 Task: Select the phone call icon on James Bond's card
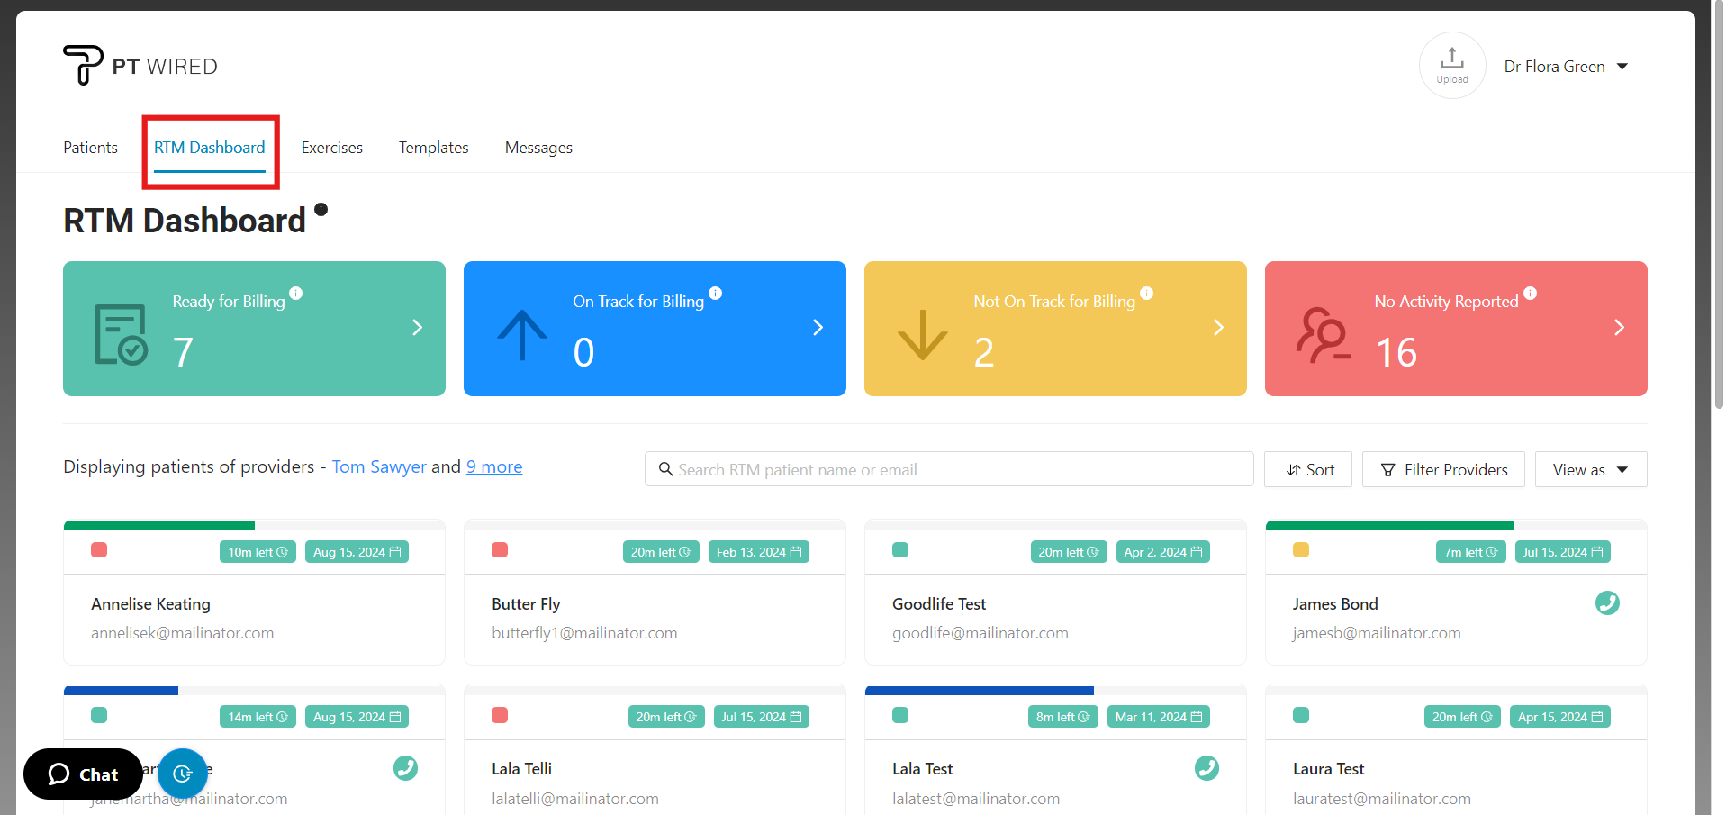coord(1608,603)
